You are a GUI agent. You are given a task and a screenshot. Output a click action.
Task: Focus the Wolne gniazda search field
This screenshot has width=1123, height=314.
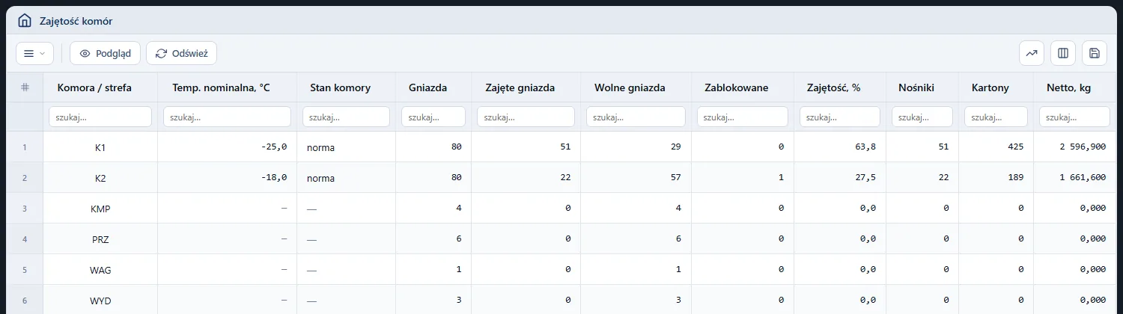pyautogui.click(x=636, y=117)
